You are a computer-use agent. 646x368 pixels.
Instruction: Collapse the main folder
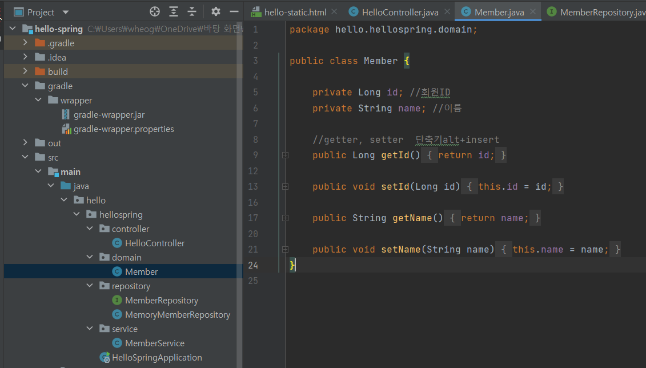tap(38, 171)
